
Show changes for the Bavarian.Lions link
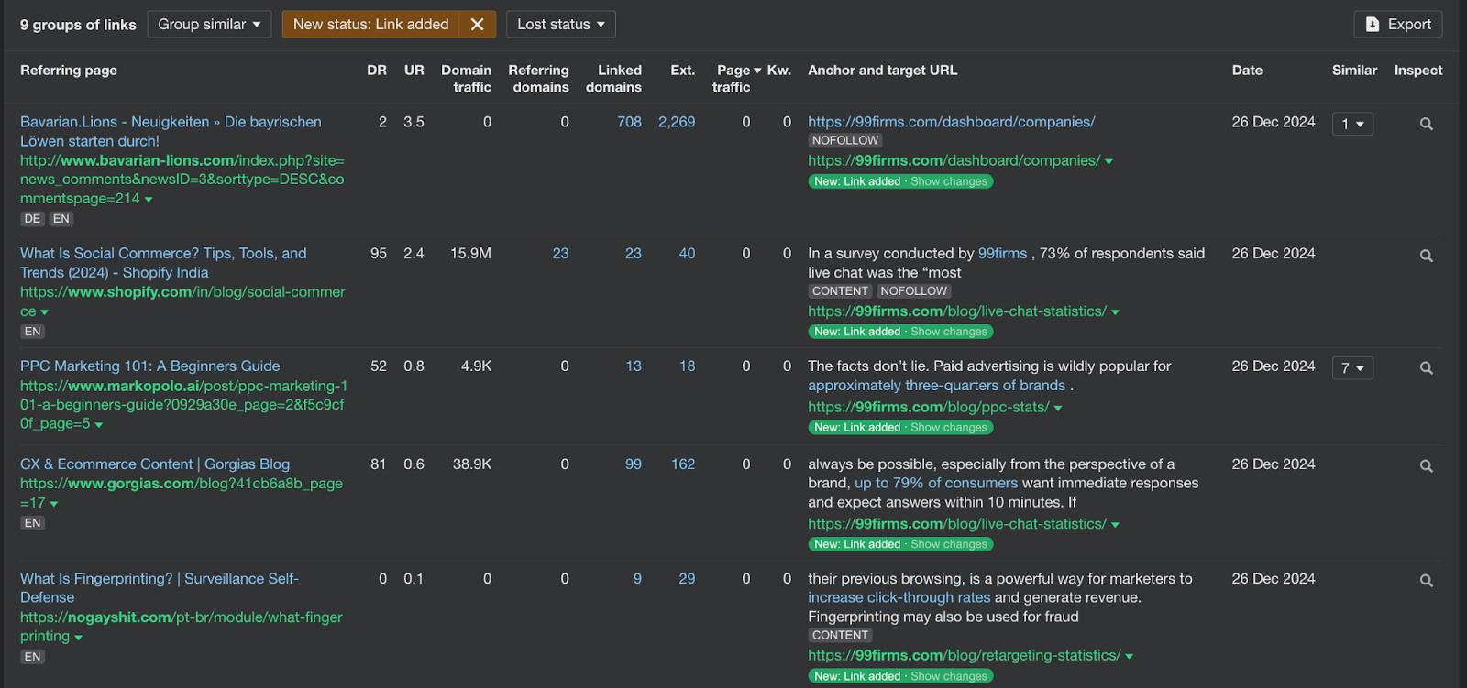click(949, 181)
